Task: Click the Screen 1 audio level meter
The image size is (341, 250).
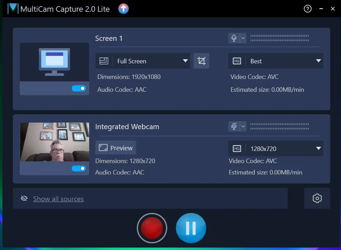Action: coord(280,38)
